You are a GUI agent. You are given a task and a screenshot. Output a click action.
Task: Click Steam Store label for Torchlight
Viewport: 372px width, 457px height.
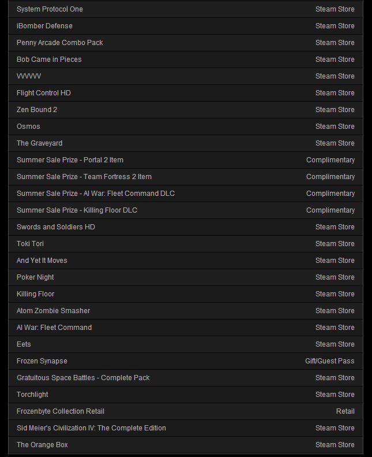coord(335,395)
